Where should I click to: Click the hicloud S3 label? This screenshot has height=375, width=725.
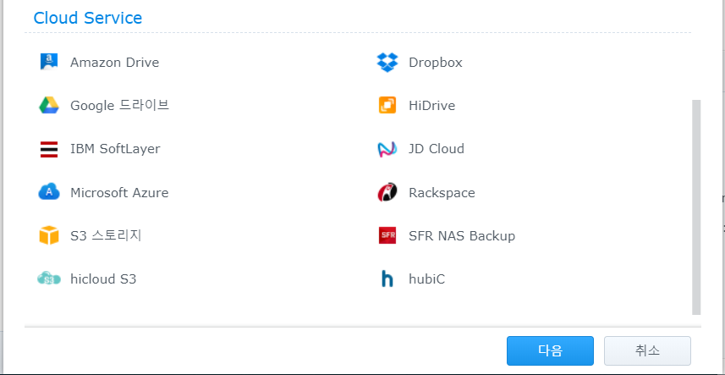(x=103, y=279)
